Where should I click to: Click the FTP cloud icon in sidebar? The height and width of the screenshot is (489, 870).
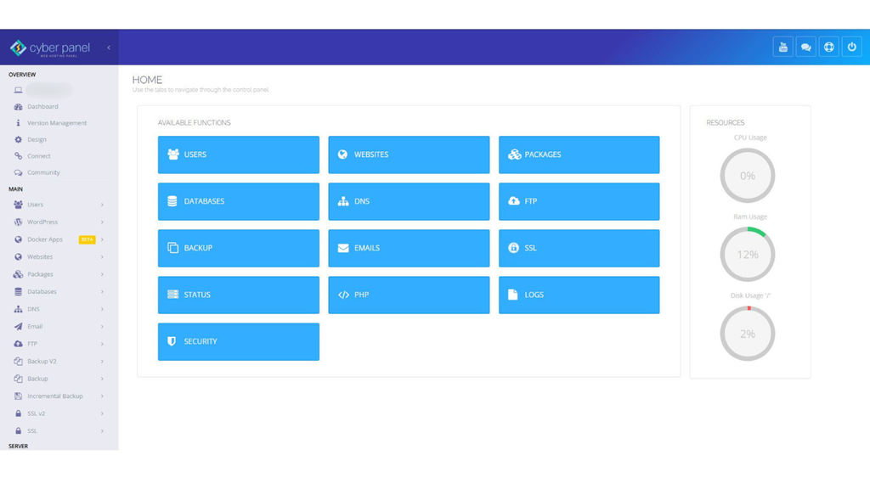point(19,344)
